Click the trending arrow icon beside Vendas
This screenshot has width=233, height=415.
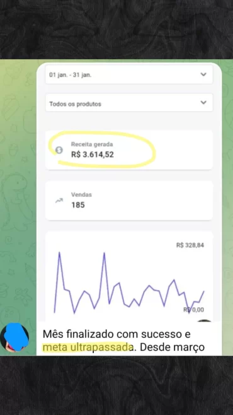(x=59, y=201)
